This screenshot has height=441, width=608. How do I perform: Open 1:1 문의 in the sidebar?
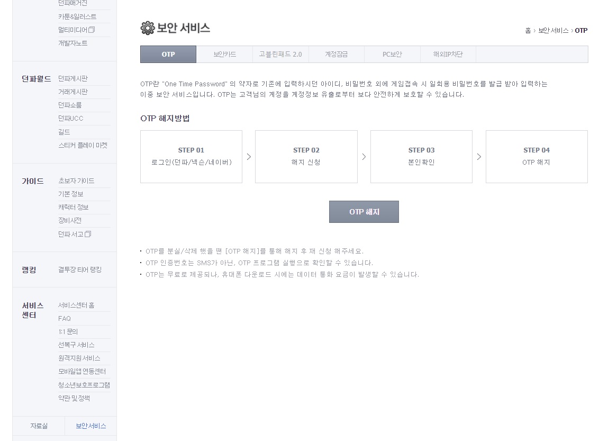68,332
